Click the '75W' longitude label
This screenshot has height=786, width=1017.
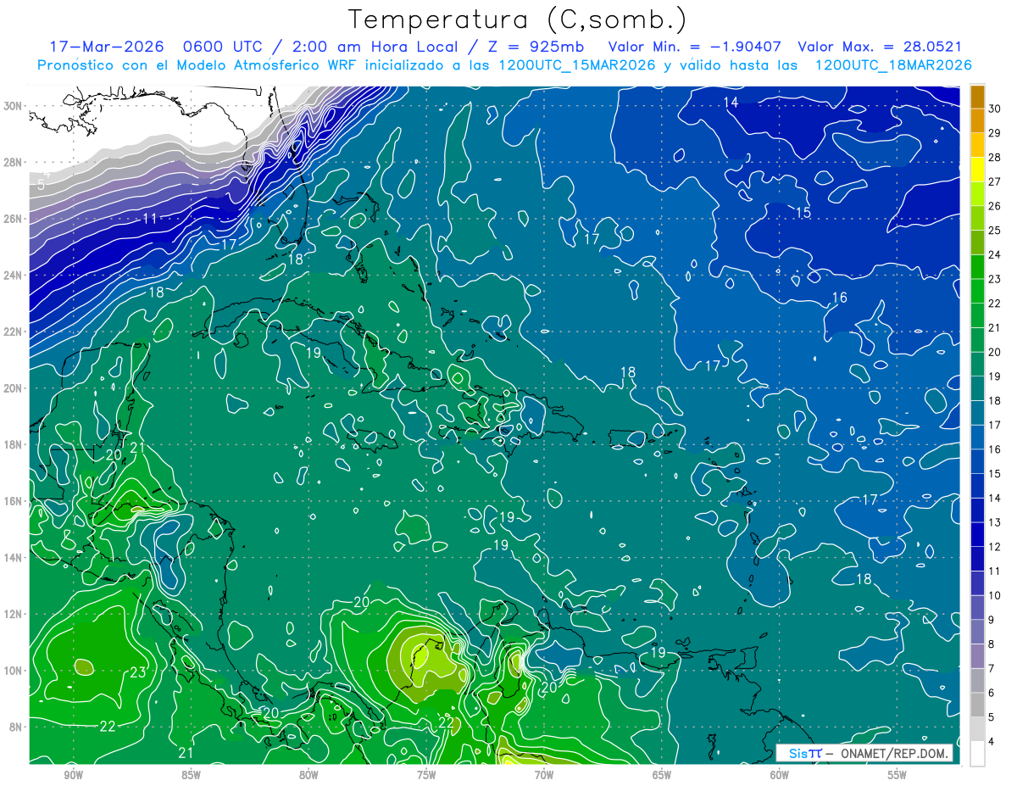(x=426, y=775)
